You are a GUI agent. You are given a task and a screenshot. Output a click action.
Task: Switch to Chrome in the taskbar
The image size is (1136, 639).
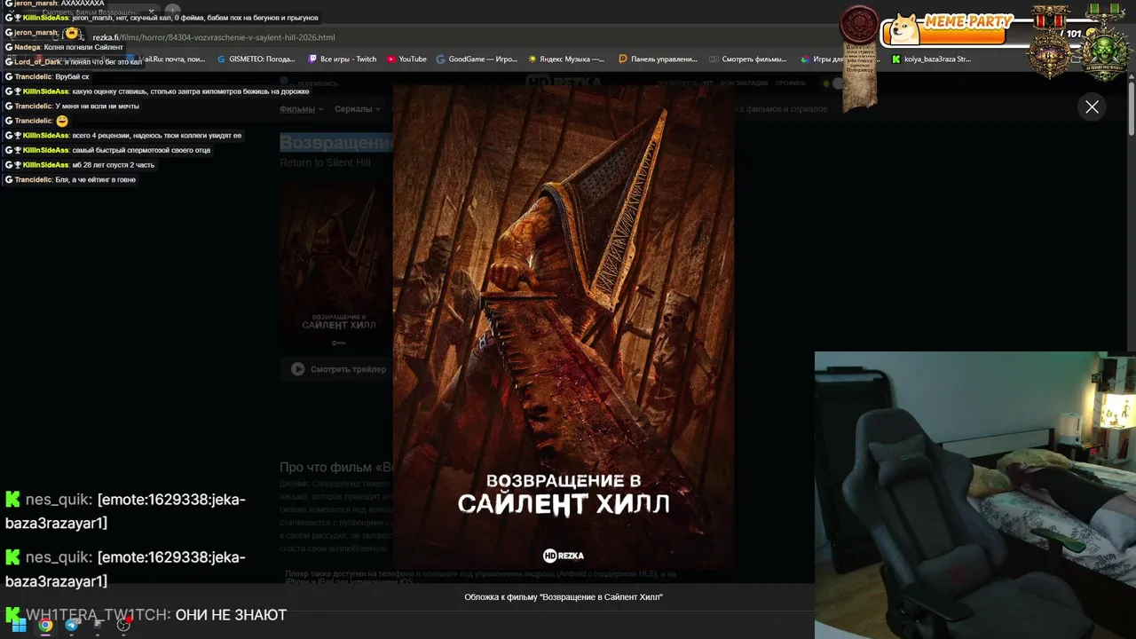[45, 625]
